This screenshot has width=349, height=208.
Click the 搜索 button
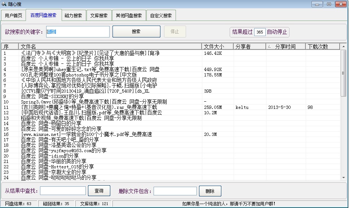[x=136, y=32]
